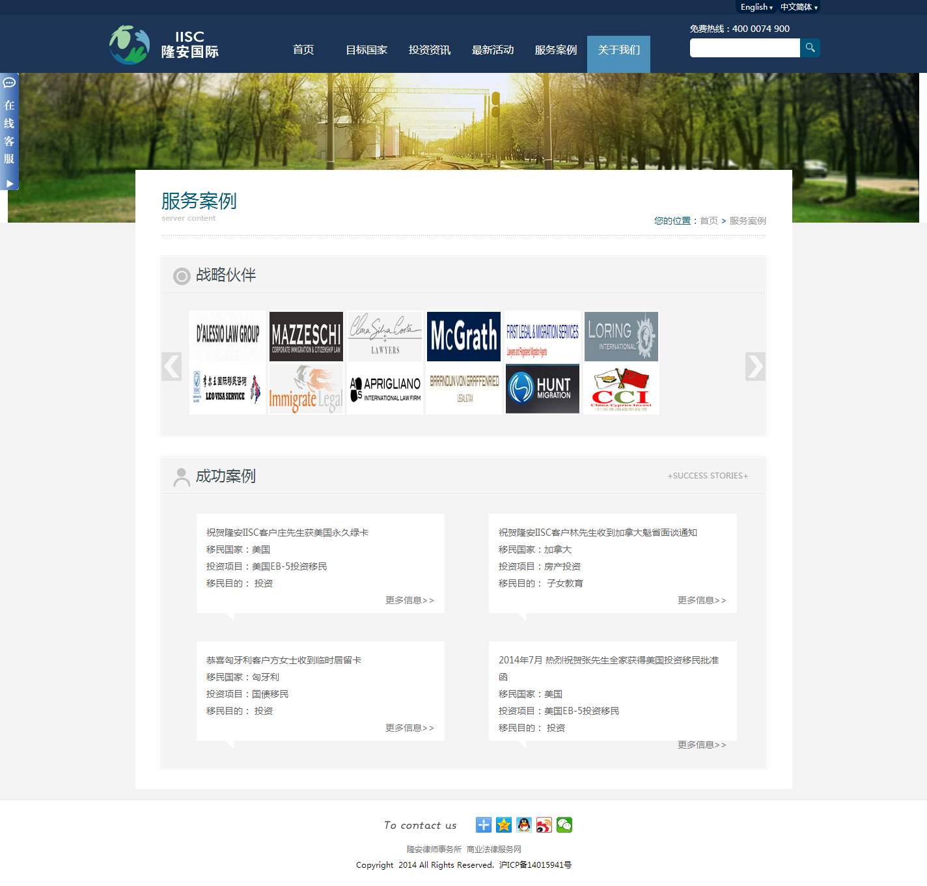The image size is (927, 886).
Task: Open the D'Alessio Law Group logo
Action: 227,336
